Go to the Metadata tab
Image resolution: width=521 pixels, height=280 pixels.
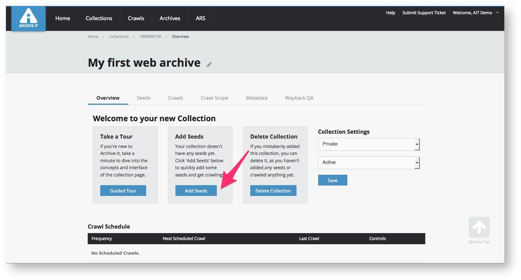coord(256,98)
